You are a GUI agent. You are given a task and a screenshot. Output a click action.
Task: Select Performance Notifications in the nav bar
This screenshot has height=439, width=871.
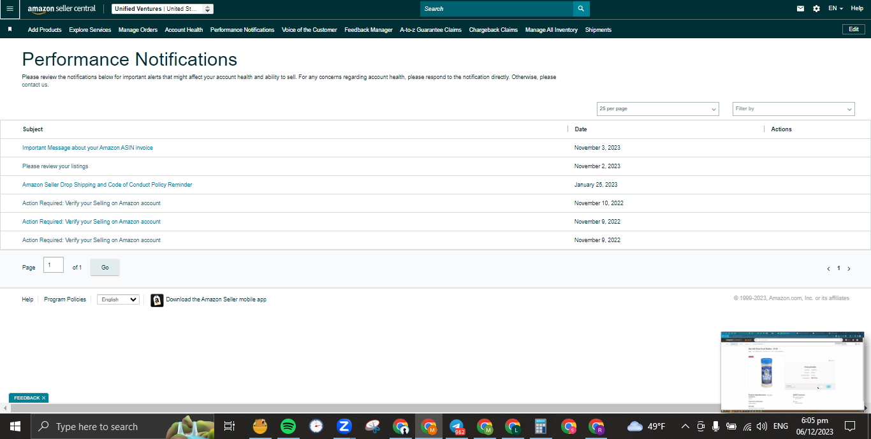(x=242, y=30)
